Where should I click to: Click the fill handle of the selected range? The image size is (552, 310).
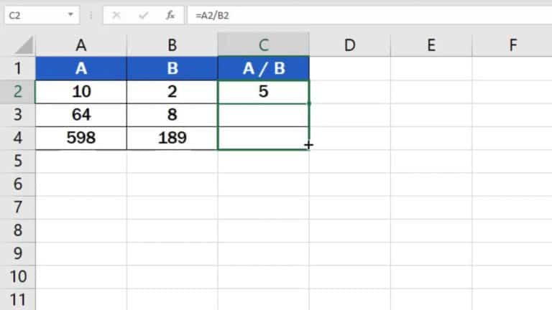pos(309,150)
